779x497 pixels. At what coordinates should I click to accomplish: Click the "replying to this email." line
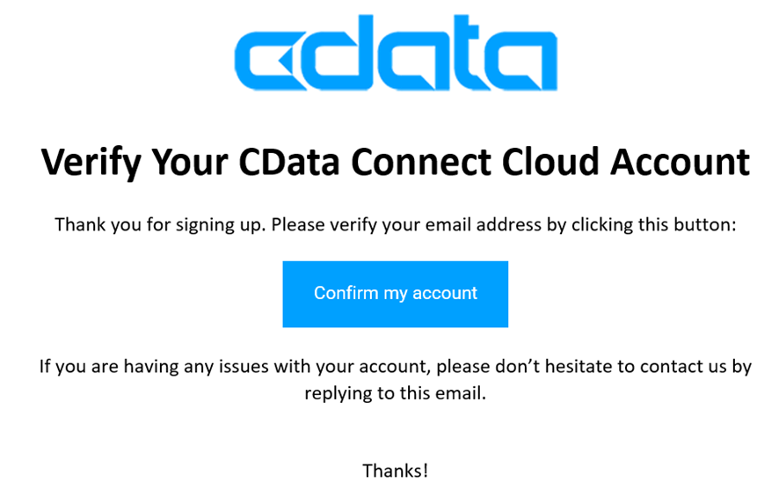[x=395, y=393]
